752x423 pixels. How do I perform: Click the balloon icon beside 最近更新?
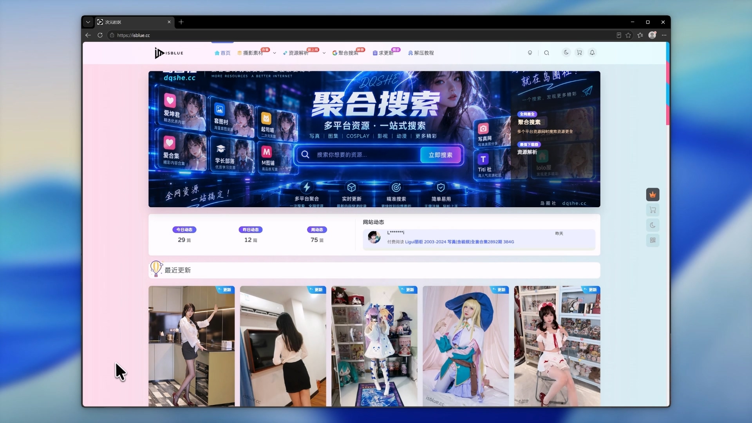tap(156, 269)
